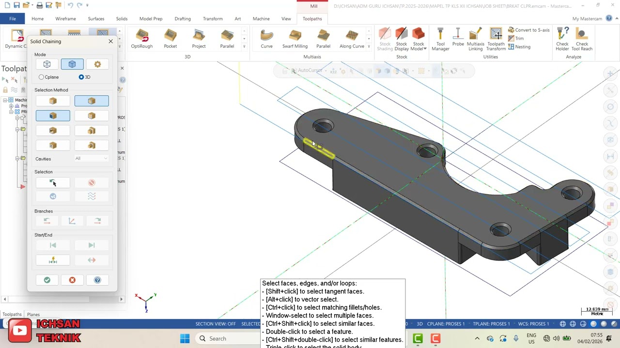
Task: Open Solid Chaining help button
Action: 97,280
